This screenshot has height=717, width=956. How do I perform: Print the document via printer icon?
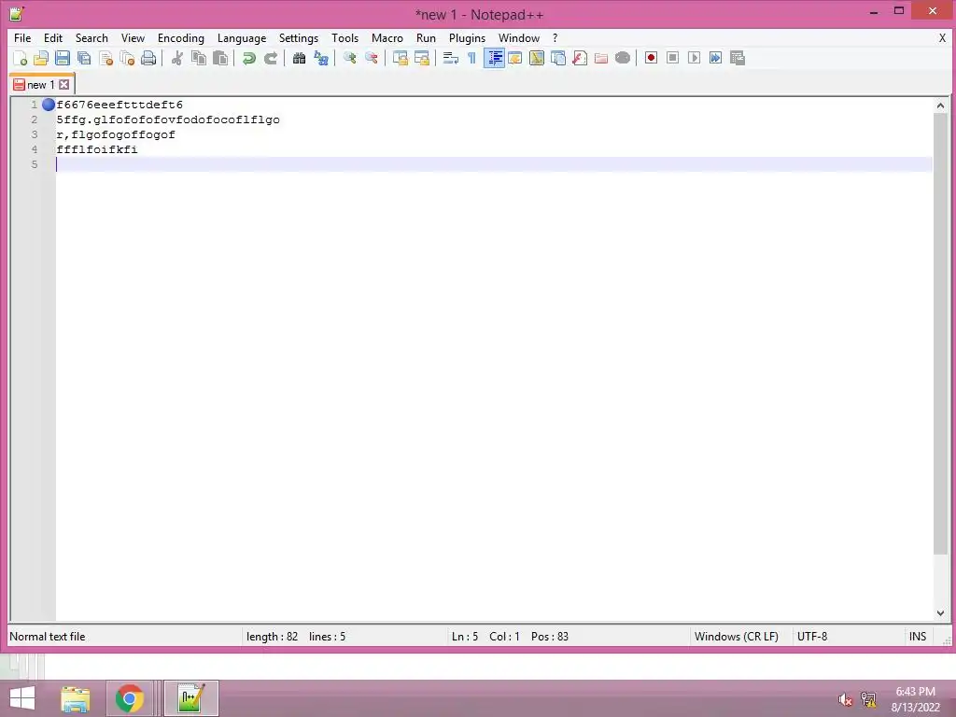pyautogui.click(x=148, y=58)
